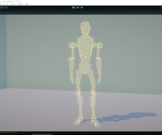
Task: Click the status bar warning ending 'is missing!'
Action: (8, 133)
